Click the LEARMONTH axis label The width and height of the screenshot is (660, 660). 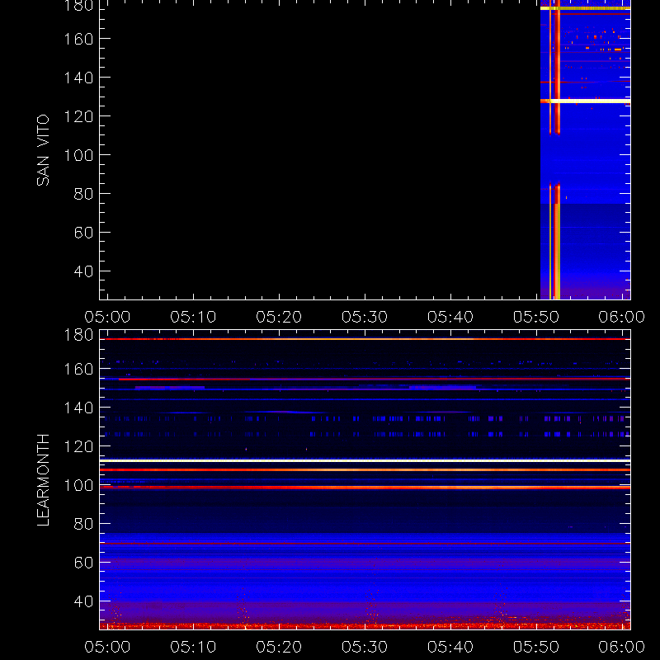pyautogui.click(x=43, y=480)
